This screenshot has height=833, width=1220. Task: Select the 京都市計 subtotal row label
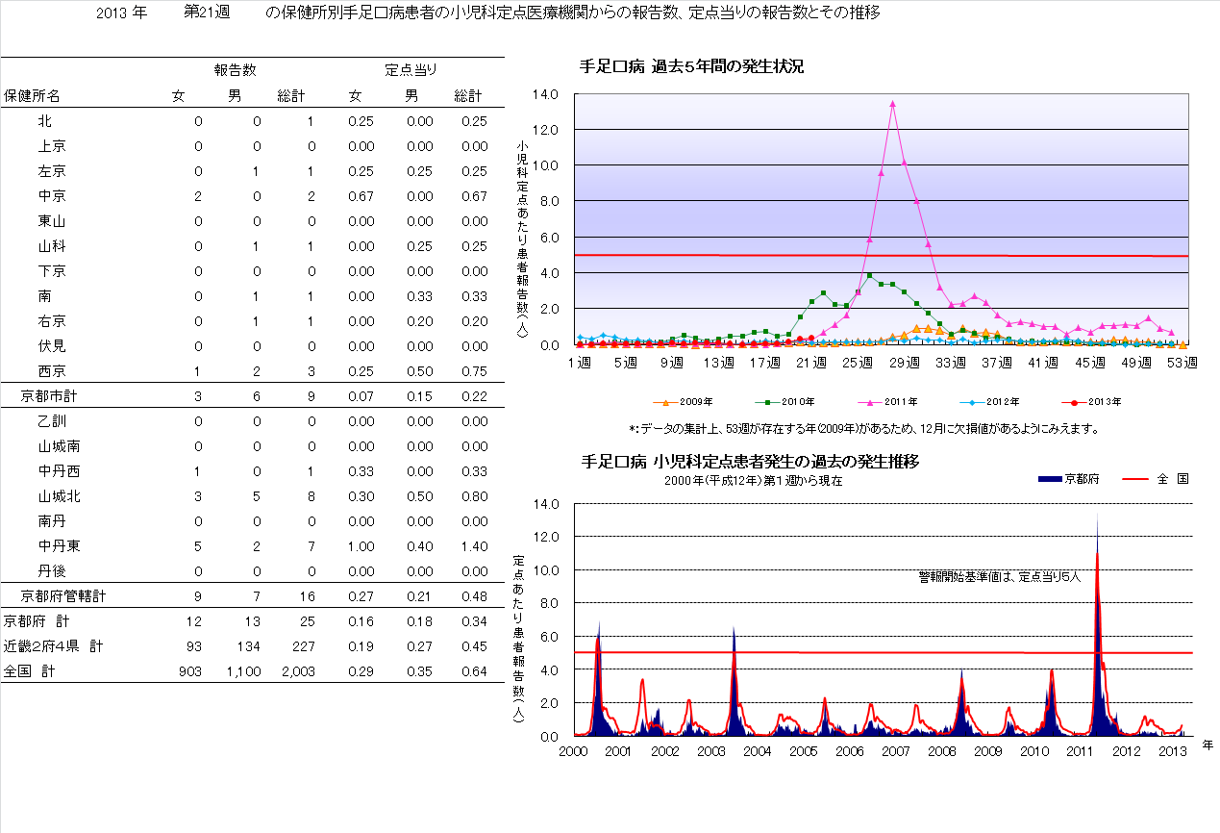(49, 396)
